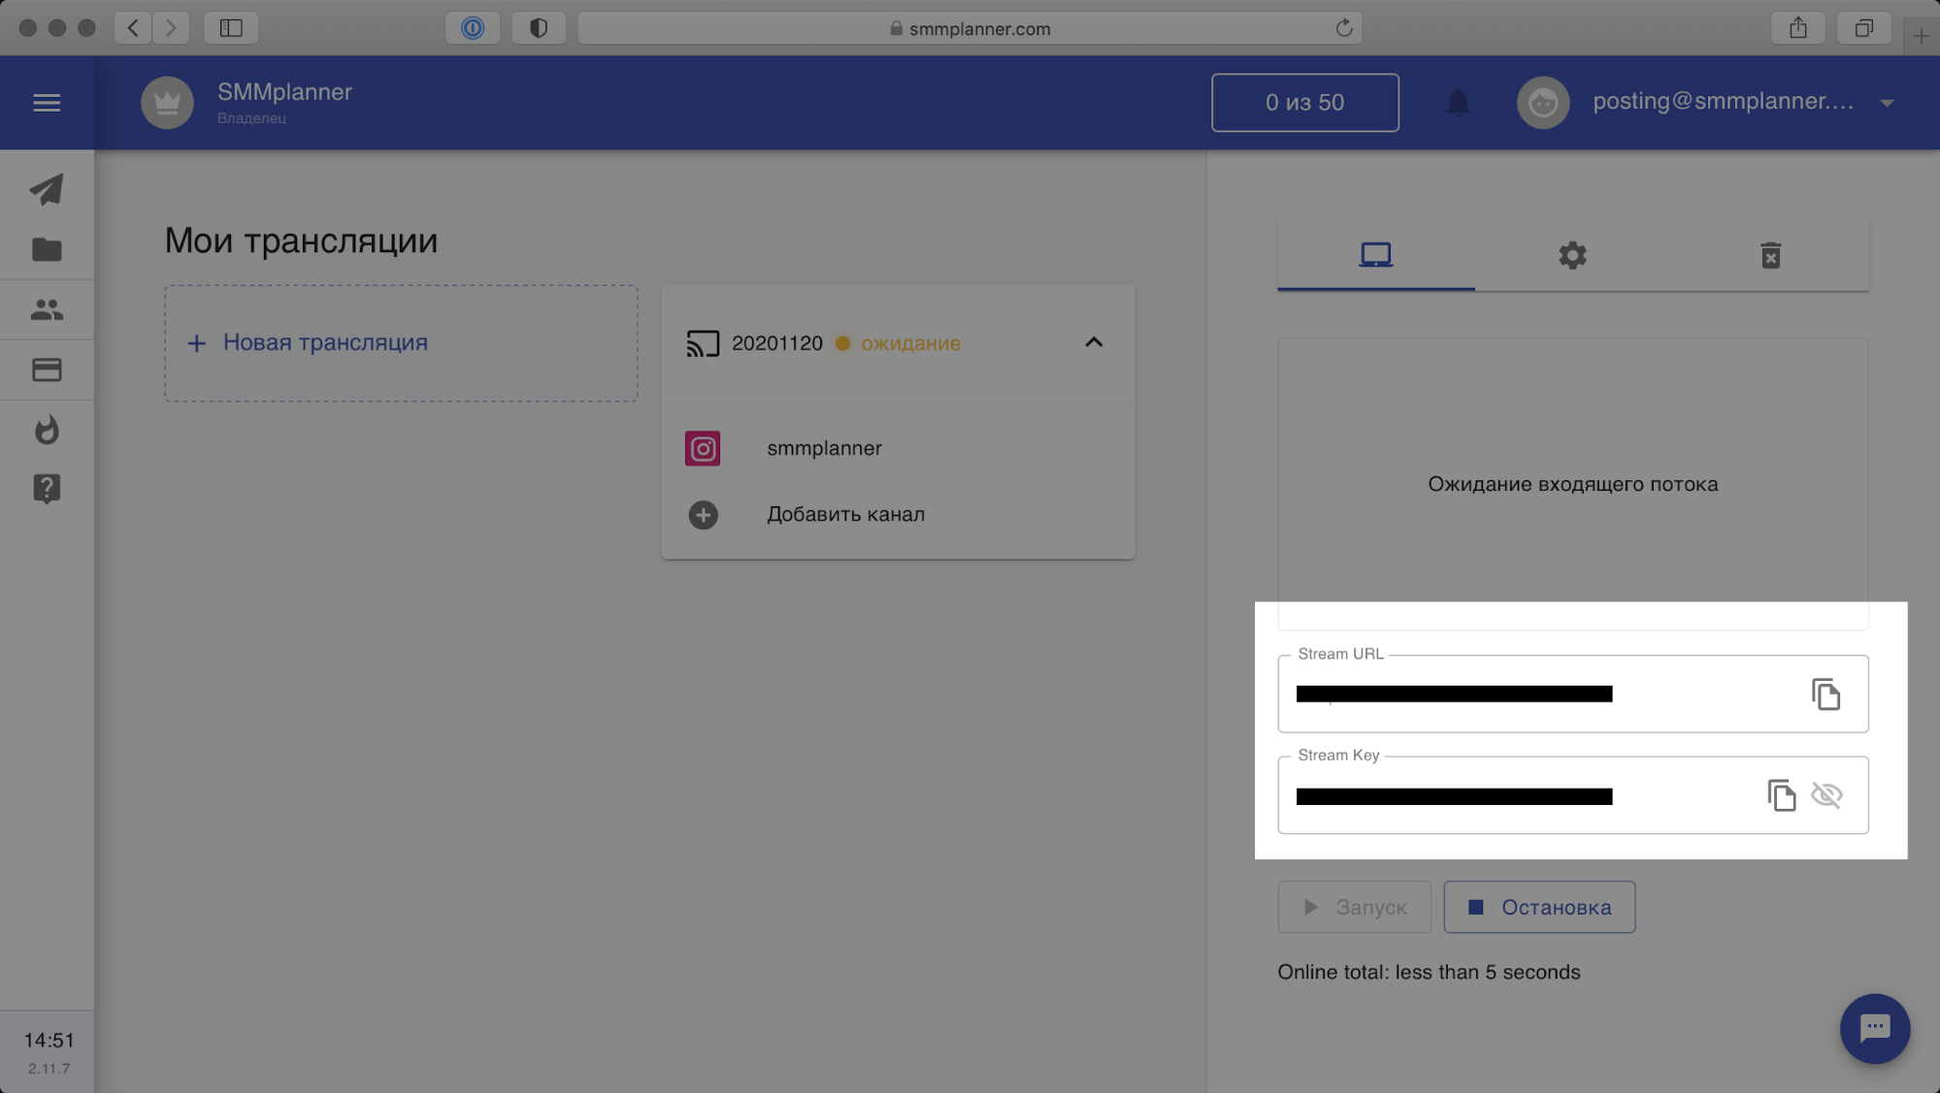Click the Остановка stop button

click(1538, 907)
